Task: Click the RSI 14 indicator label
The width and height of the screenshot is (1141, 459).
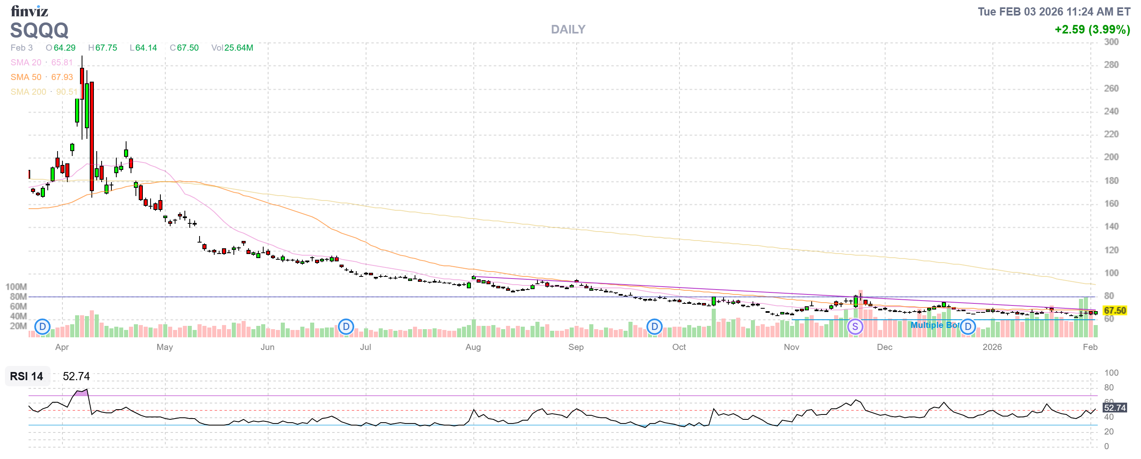Action: (x=27, y=377)
